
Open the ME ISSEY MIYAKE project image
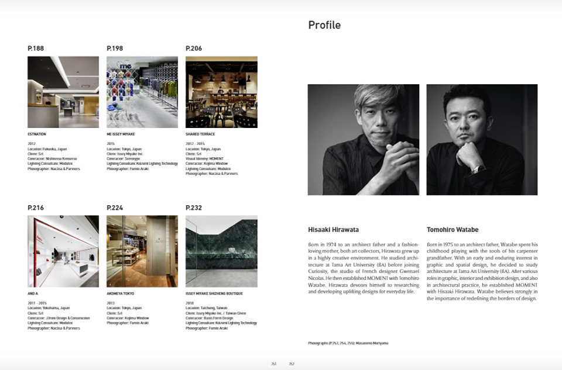[142, 92]
